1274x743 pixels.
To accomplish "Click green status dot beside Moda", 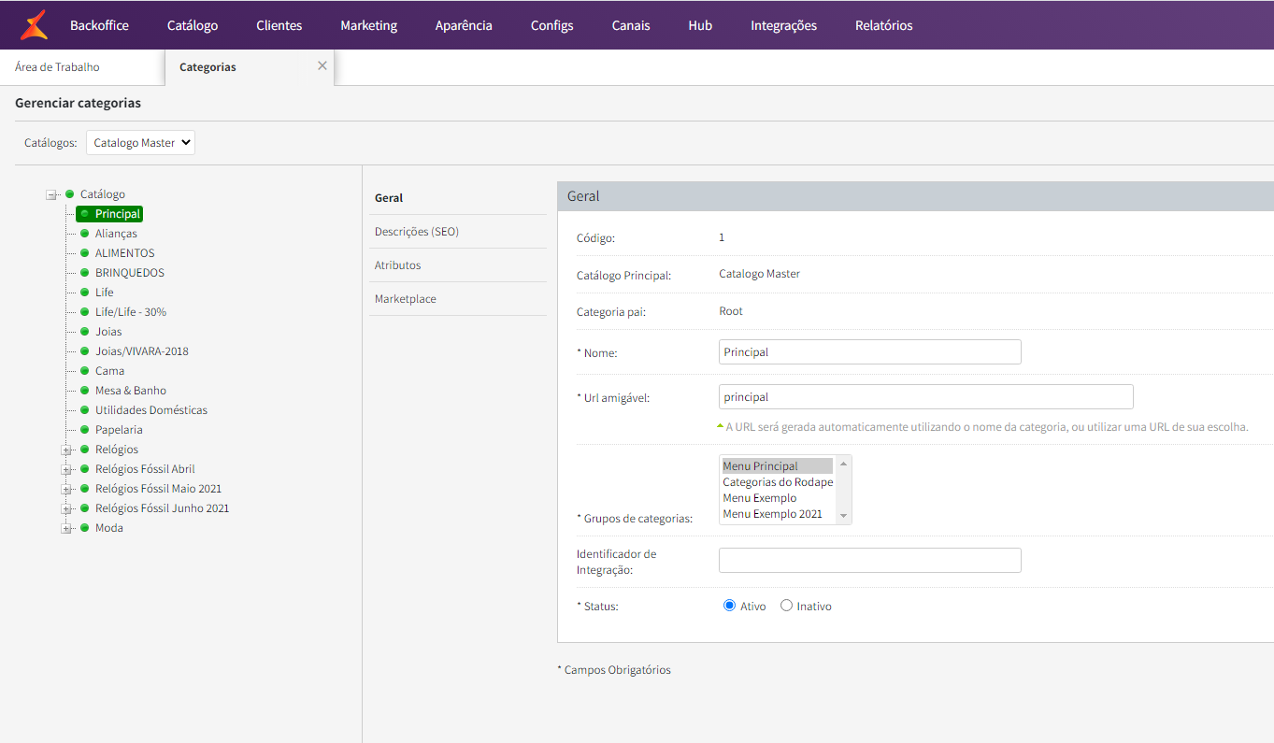I will (x=85, y=528).
